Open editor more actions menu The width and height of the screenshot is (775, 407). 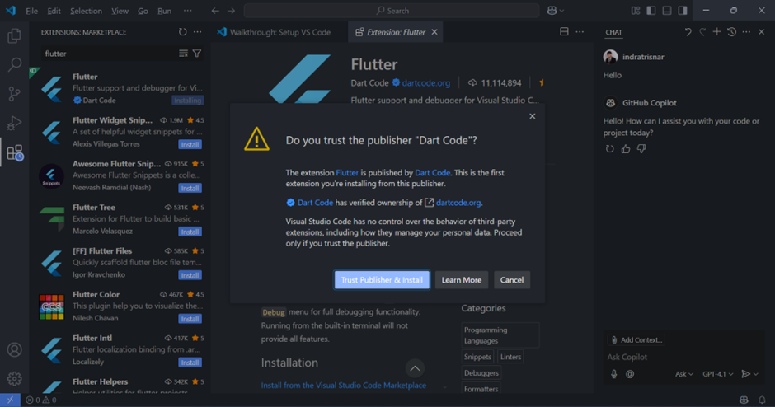pos(580,31)
